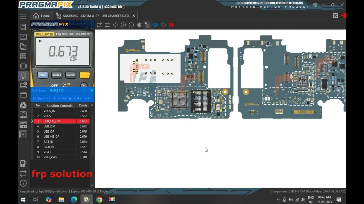Click the solution list scroll up arrow
Viewport: 364px width, 204px height.
coord(92,105)
